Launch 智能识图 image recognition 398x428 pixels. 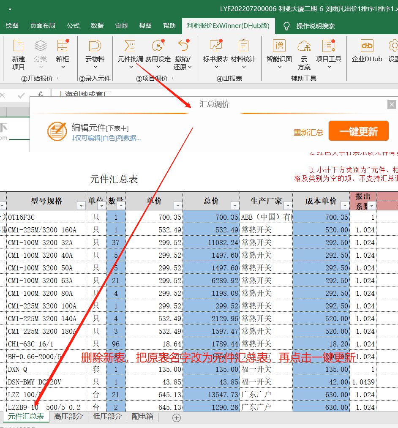279,46
